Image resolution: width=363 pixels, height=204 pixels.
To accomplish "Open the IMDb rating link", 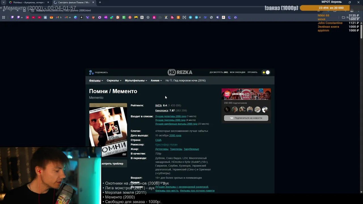I will [x=158, y=105].
